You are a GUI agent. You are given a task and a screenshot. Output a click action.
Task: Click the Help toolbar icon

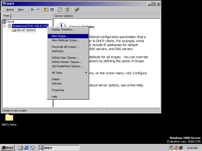click(x=67, y=10)
